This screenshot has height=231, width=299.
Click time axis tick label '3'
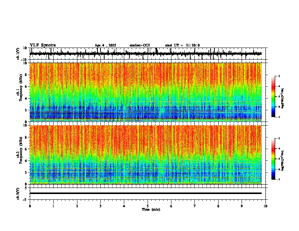pyautogui.click(x=100, y=206)
